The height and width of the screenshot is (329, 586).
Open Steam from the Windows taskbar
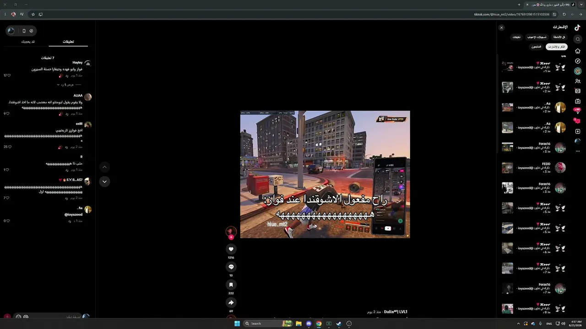tap(339, 324)
